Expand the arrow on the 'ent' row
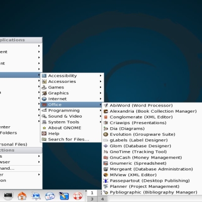This screenshot has height=202, width=202. (x=39, y=52)
